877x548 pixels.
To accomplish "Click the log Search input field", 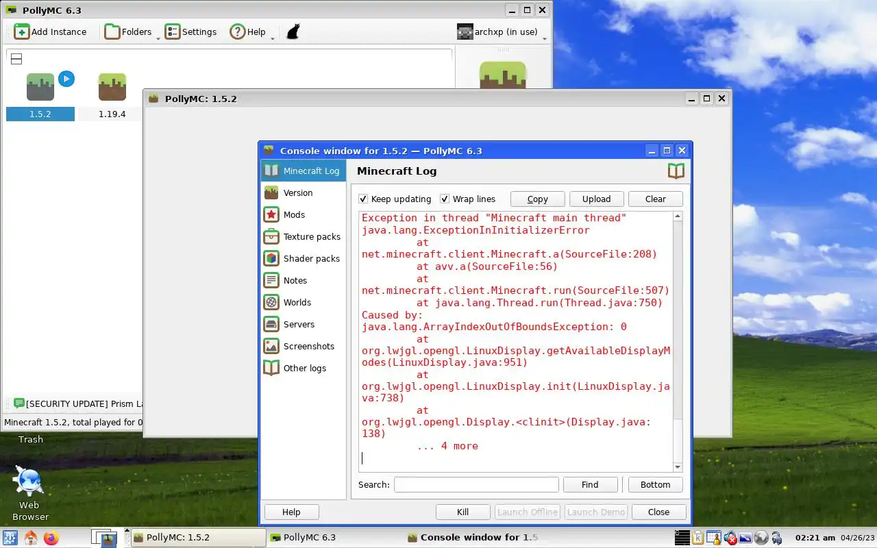I will click(x=476, y=484).
